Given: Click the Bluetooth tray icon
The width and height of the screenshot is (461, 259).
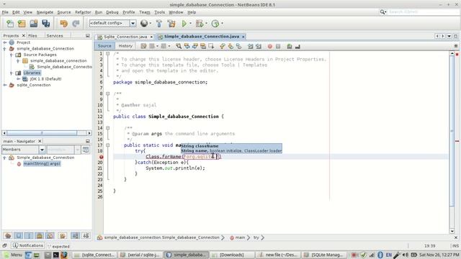Looking at the screenshot, I should click(380, 255).
